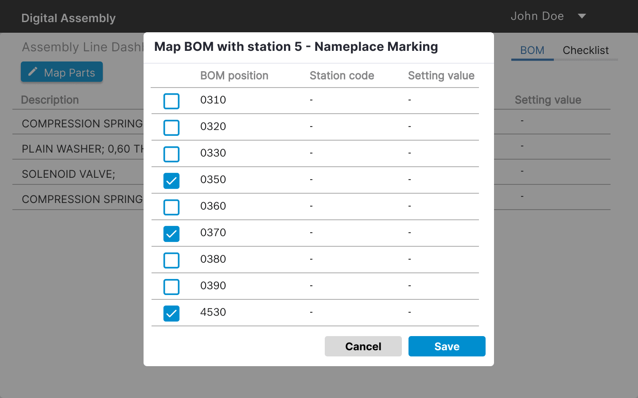Cancel the Map BOM dialog
The image size is (638, 398).
click(x=363, y=346)
